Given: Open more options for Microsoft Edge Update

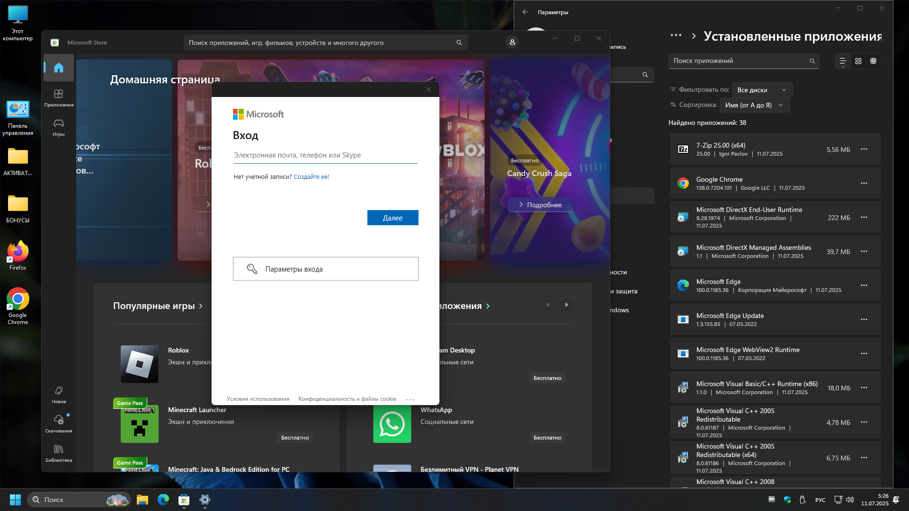Looking at the screenshot, I should coord(864,319).
